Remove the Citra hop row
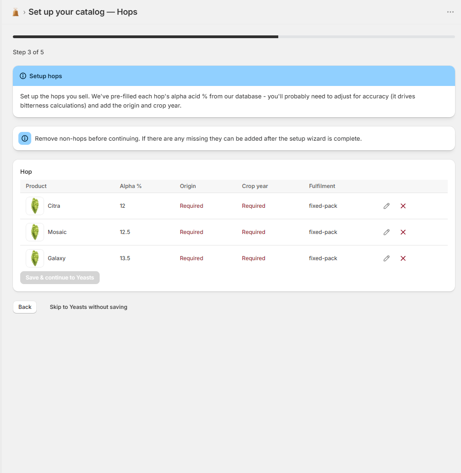 [403, 206]
